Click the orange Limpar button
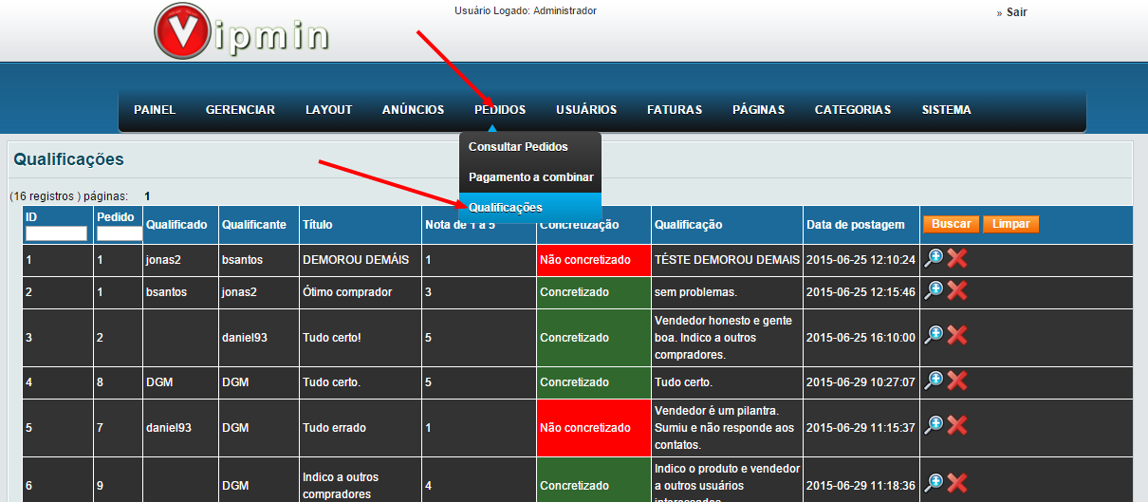The image size is (1148, 502). pos(1011,224)
